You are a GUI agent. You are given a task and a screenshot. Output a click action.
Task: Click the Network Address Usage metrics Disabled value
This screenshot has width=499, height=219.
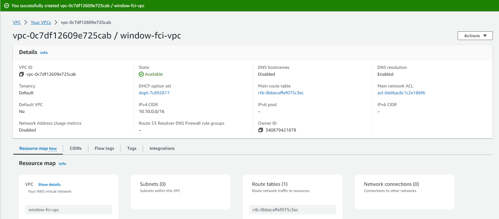click(27, 130)
